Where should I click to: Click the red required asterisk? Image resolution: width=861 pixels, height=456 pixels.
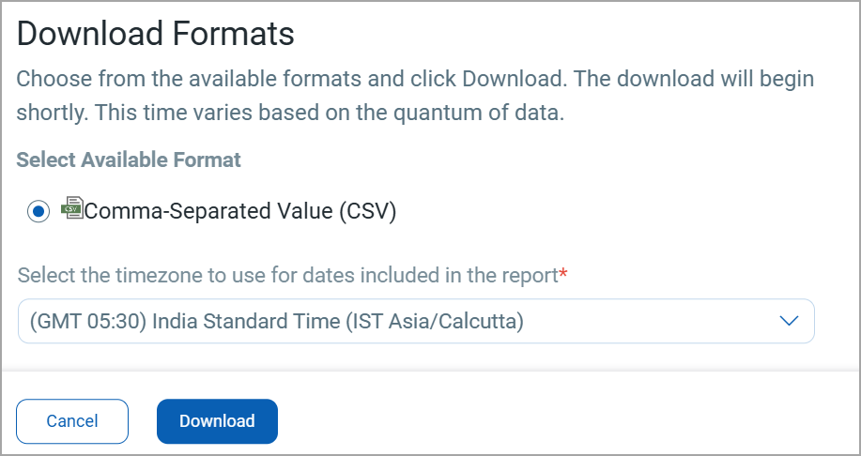[563, 273]
